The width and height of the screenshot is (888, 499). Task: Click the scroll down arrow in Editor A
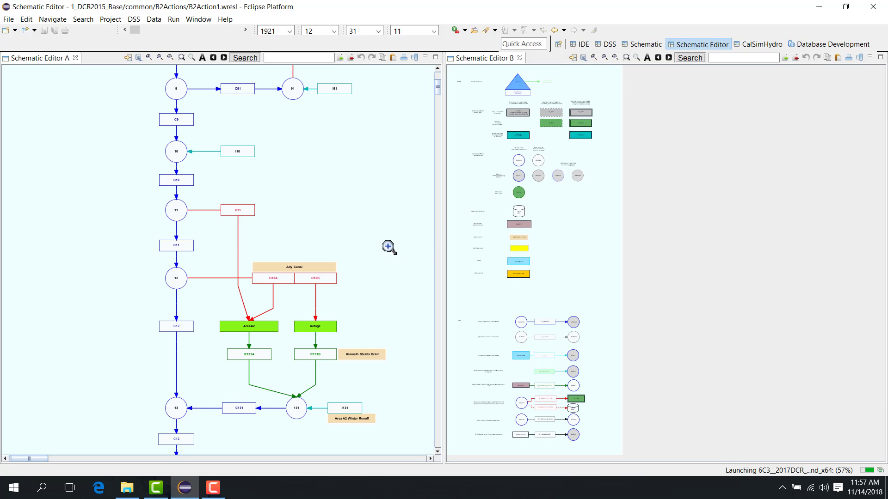pyautogui.click(x=438, y=451)
